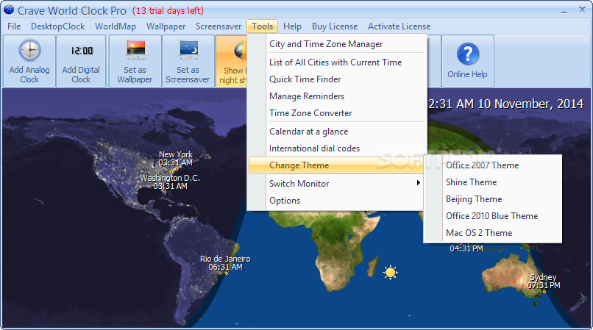Open the WorldMap menu
593x330 pixels.
tap(116, 26)
